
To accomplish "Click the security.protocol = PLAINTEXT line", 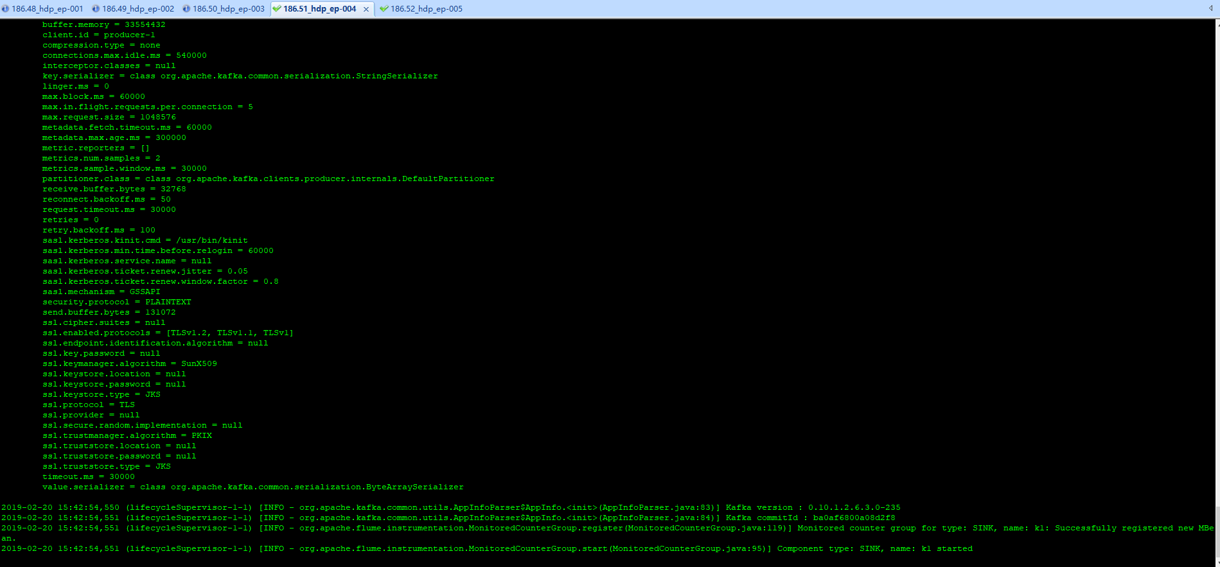I will (117, 302).
